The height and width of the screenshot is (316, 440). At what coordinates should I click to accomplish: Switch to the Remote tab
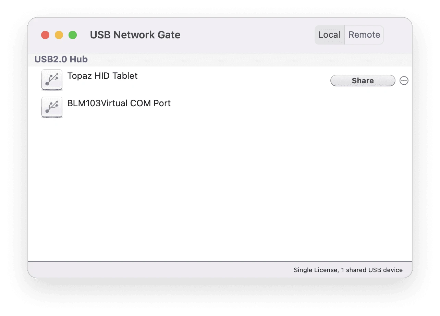tap(364, 35)
